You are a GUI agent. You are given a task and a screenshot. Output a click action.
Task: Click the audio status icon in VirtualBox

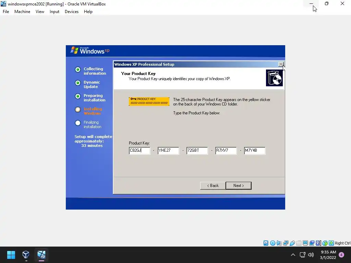(x=279, y=243)
